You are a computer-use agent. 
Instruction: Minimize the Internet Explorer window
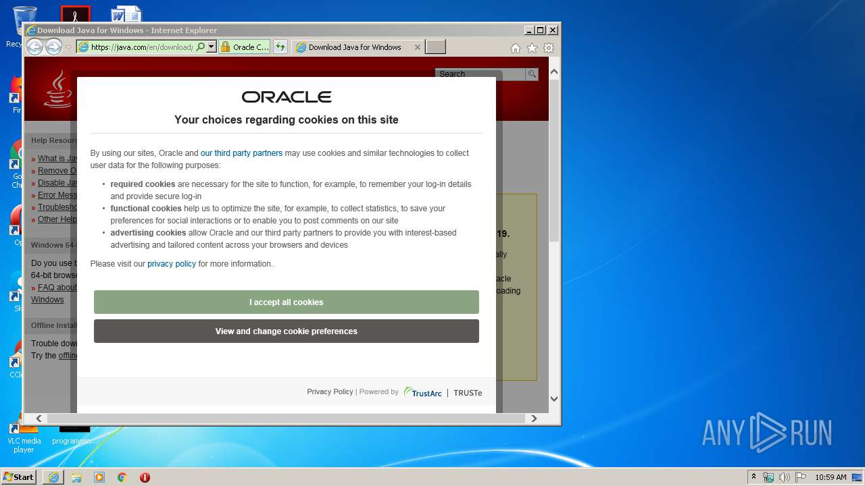click(528, 30)
